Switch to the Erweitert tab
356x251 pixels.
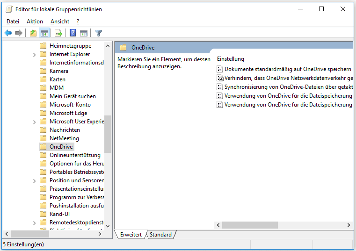click(131, 235)
